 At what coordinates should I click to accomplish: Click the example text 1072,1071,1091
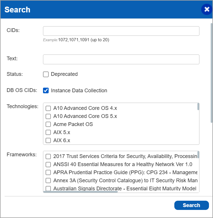(74, 40)
